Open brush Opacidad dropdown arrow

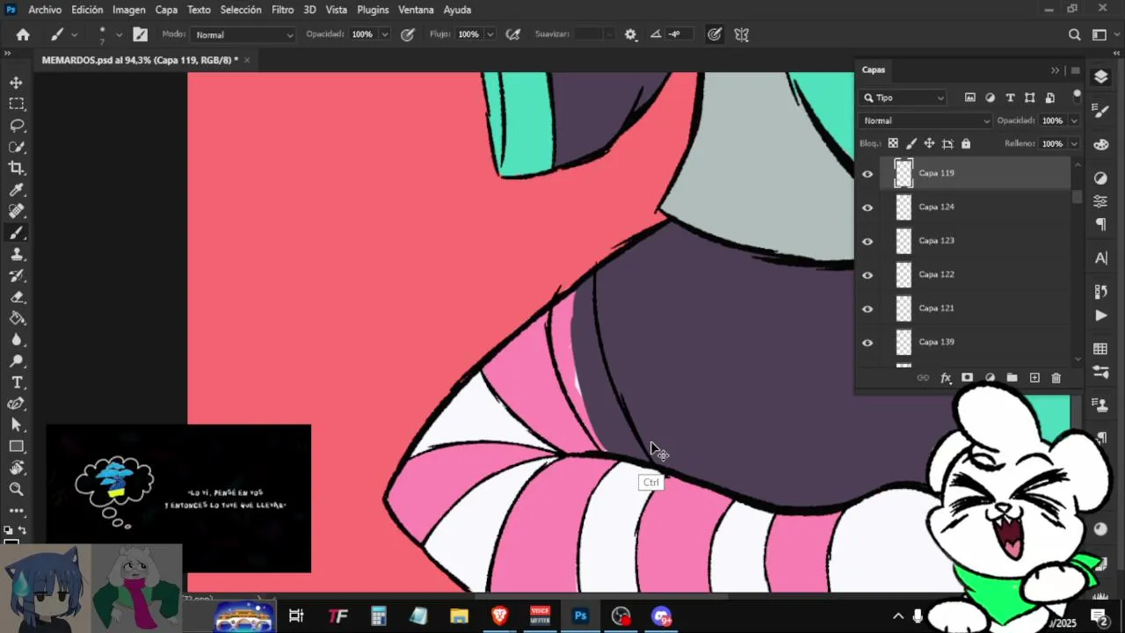[385, 34]
